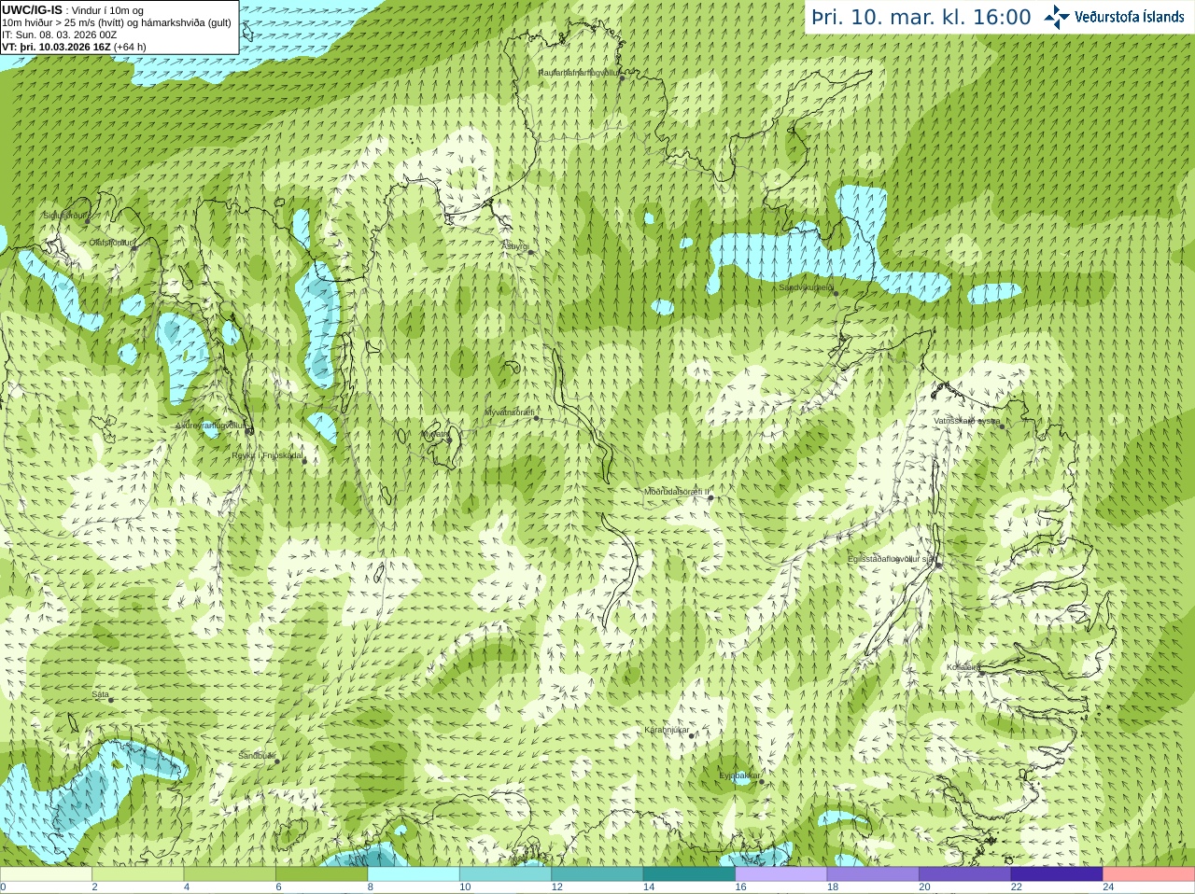Select the 10–12 m/s teal legend swatch
The image size is (1195, 894).
tap(505, 874)
